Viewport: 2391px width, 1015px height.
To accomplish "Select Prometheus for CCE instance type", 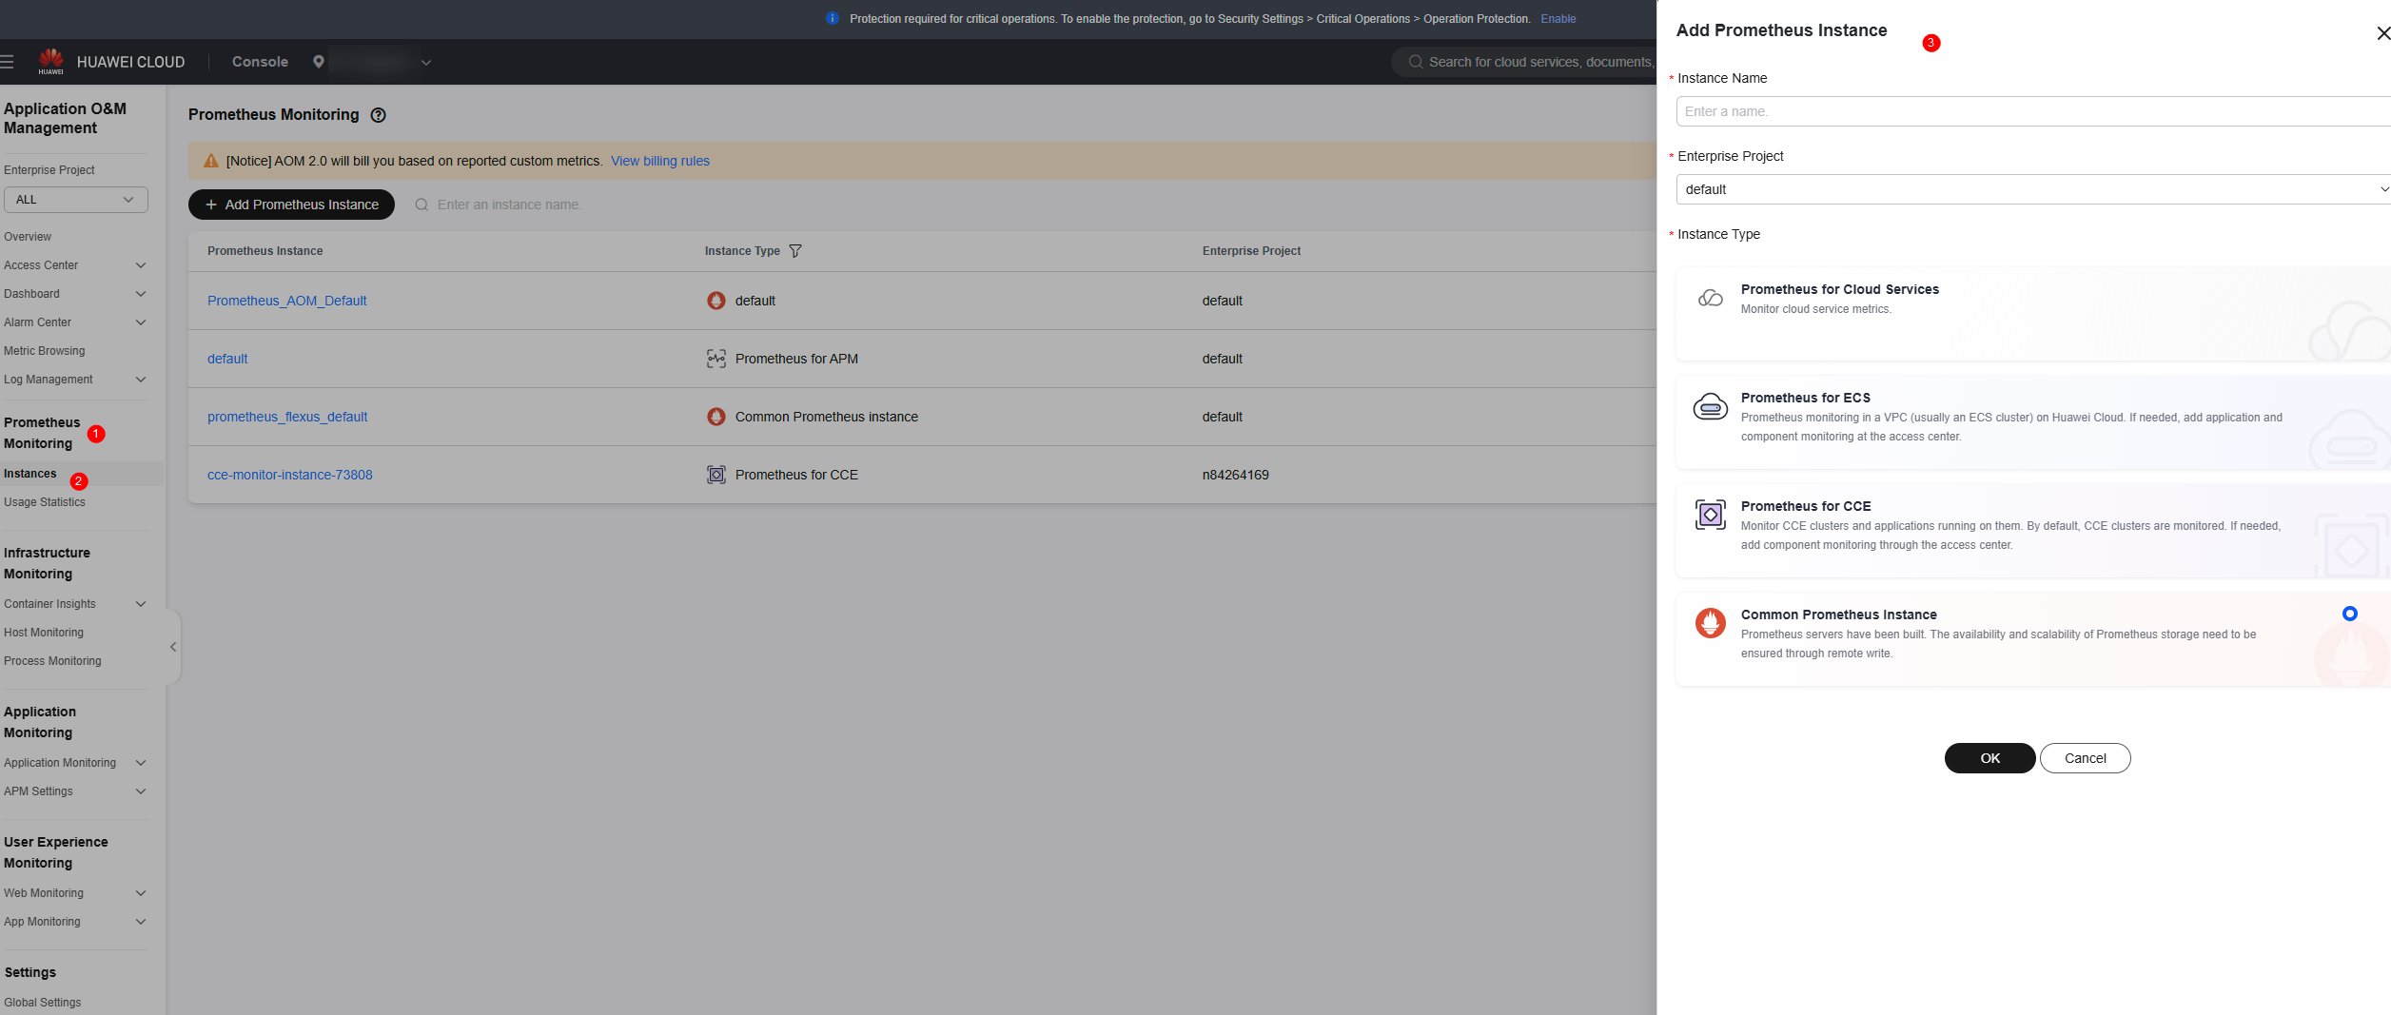I will coord(2033,530).
